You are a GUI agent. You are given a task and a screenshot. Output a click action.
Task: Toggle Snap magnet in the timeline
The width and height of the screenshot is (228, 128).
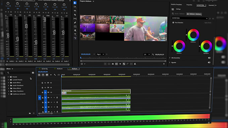point(43,75)
